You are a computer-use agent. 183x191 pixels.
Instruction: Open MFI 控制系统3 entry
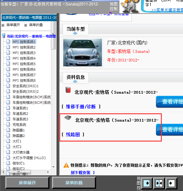pyautogui.click(x=24, y=53)
